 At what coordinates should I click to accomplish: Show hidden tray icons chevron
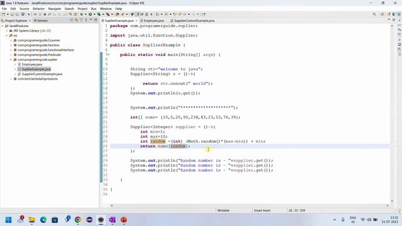tap(334, 220)
